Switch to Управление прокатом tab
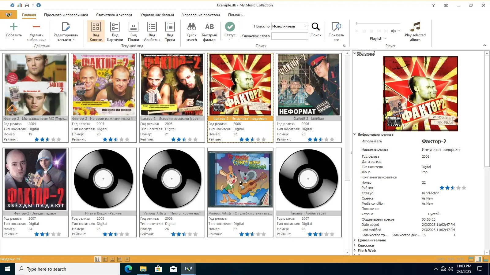This screenshot has height=275, width=490. (201, 15)
